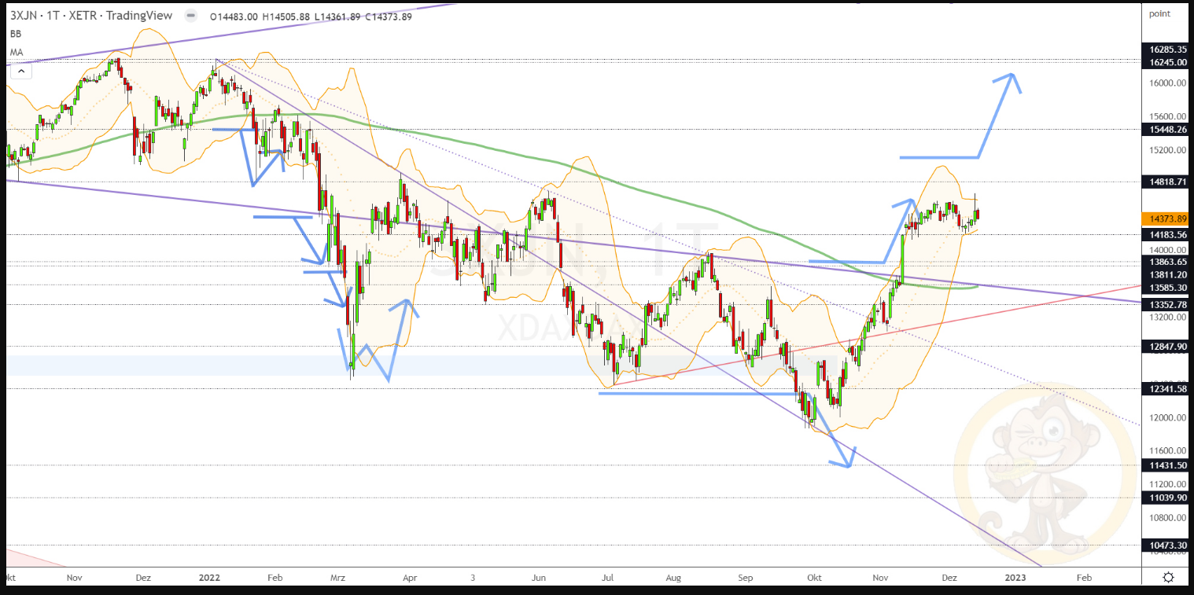The image size is (1194, 595).
Task: Click the Apr label on the time axis
Action: (x=410, y=578)
